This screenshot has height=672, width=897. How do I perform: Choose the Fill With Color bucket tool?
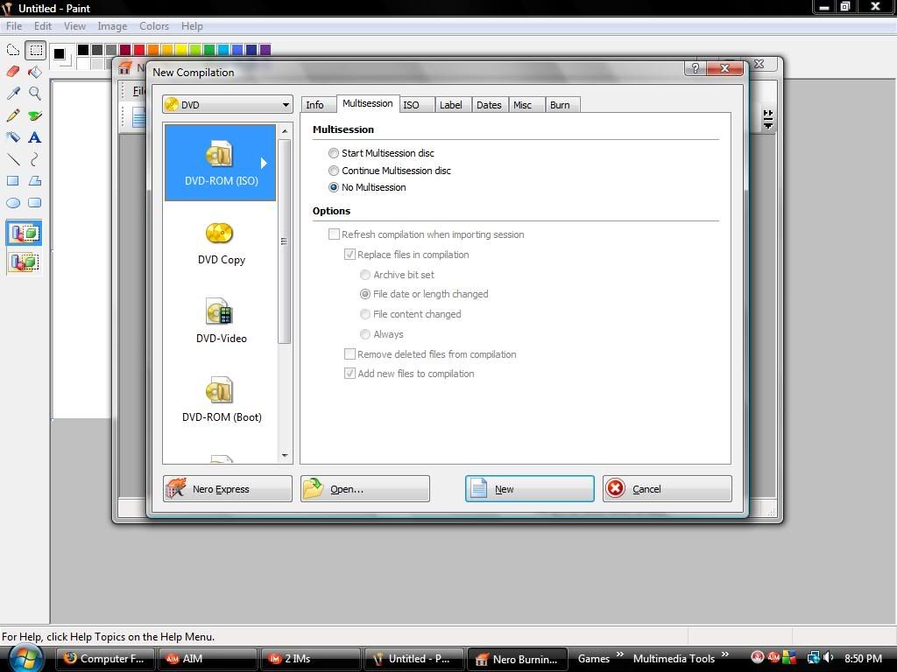pyautogui.click(x=35, y=72)
